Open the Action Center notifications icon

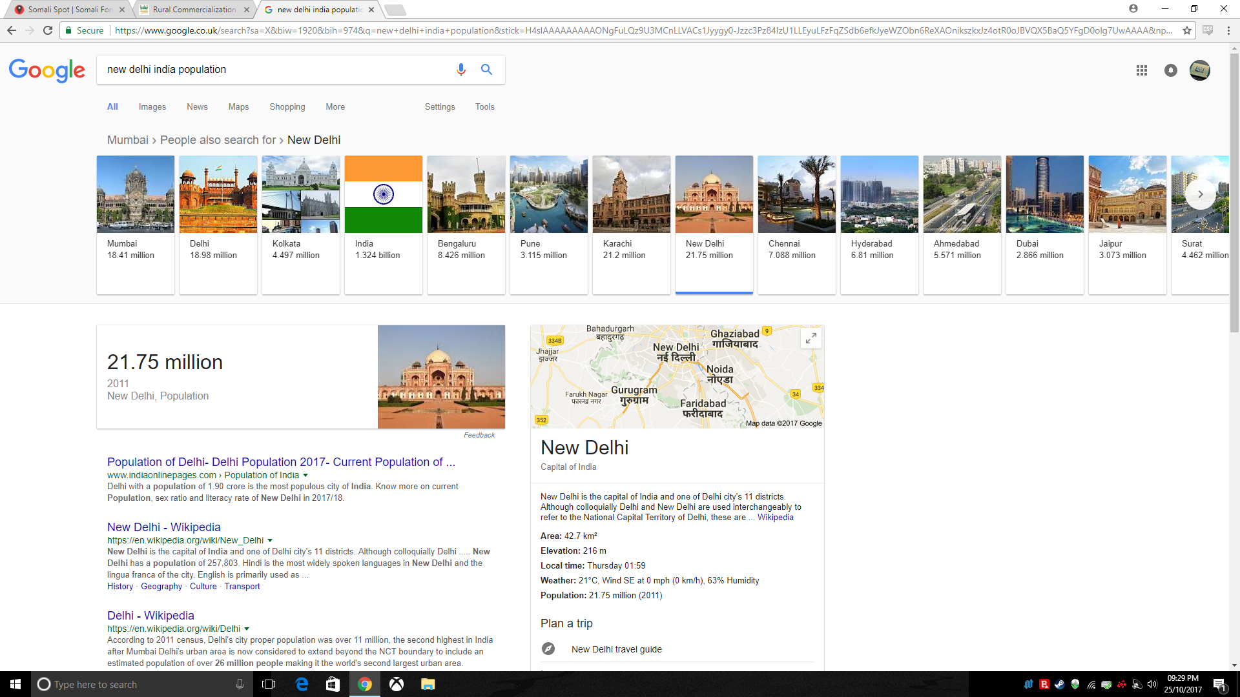(1219, 684)
